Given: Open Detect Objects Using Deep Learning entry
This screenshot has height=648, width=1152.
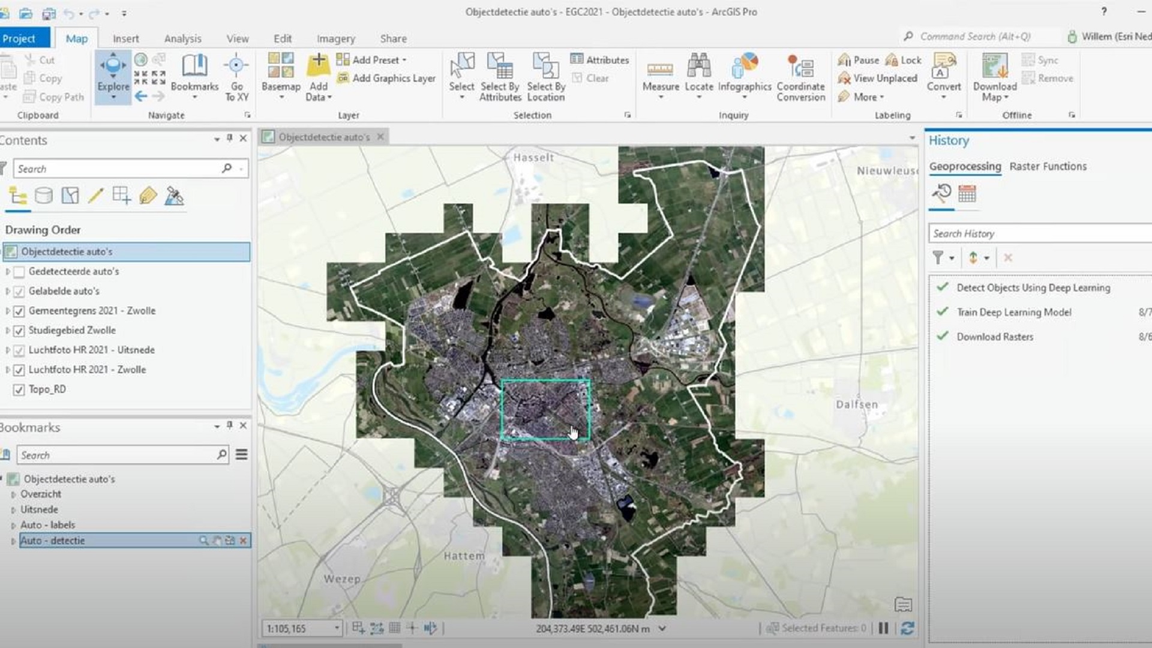Looking at the screenshot, I should click(x=1033, y=288).
